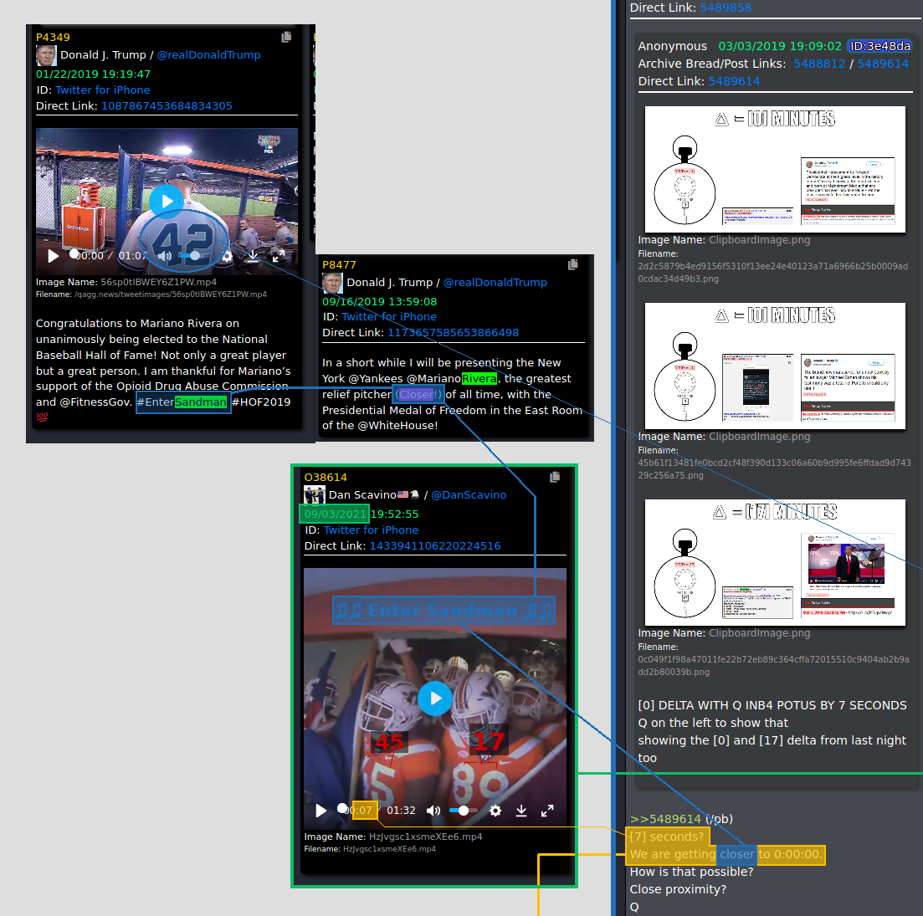Copy post O38614 using its clipboard icon
This screenshot has width=923, height=916.
(555, 477)
